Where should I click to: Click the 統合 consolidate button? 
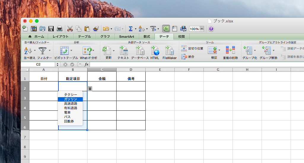[188, 57]
